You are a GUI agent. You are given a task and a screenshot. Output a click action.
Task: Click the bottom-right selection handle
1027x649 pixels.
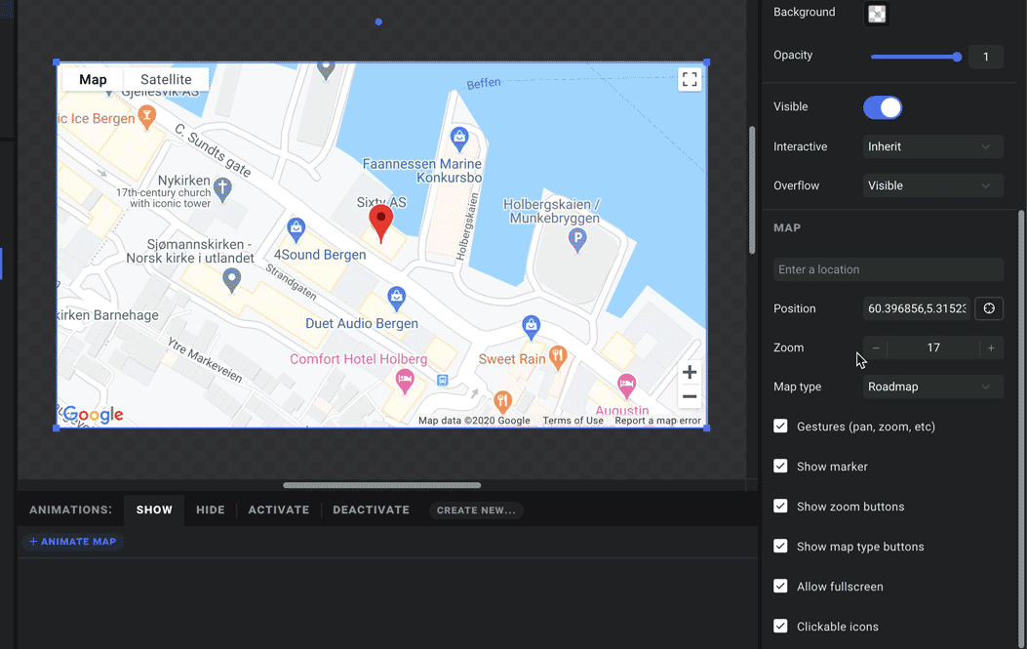coord(707,428)
